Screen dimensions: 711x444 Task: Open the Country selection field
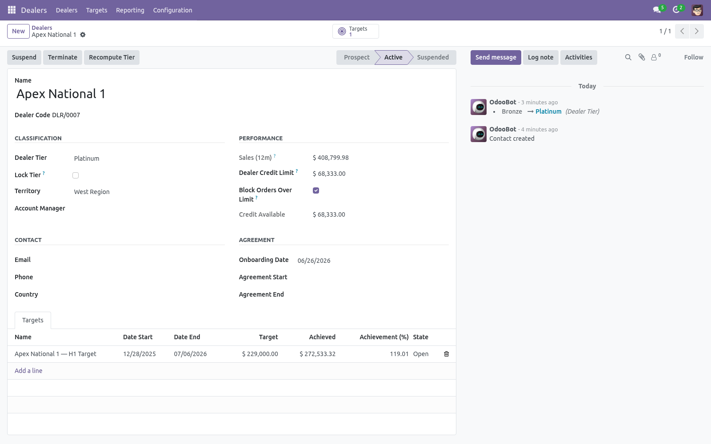click(148, 295)
